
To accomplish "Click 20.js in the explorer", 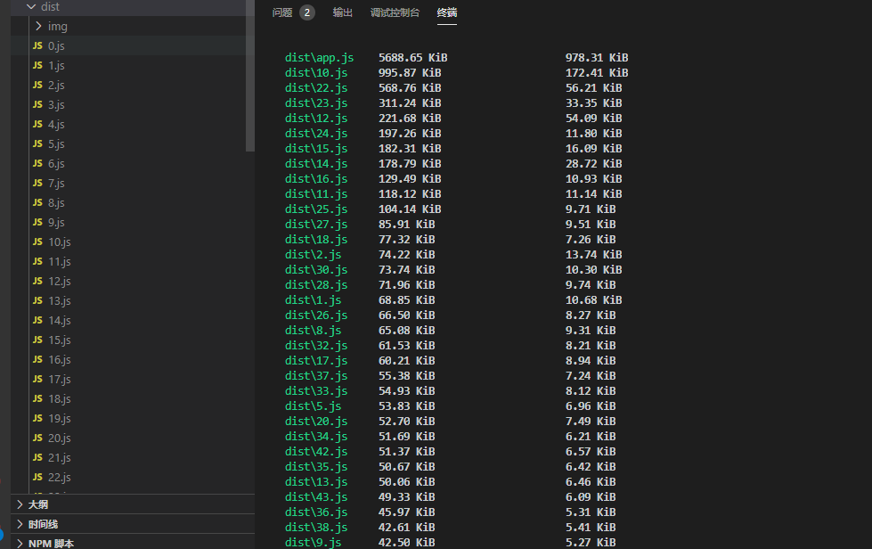I will [60, 438].
